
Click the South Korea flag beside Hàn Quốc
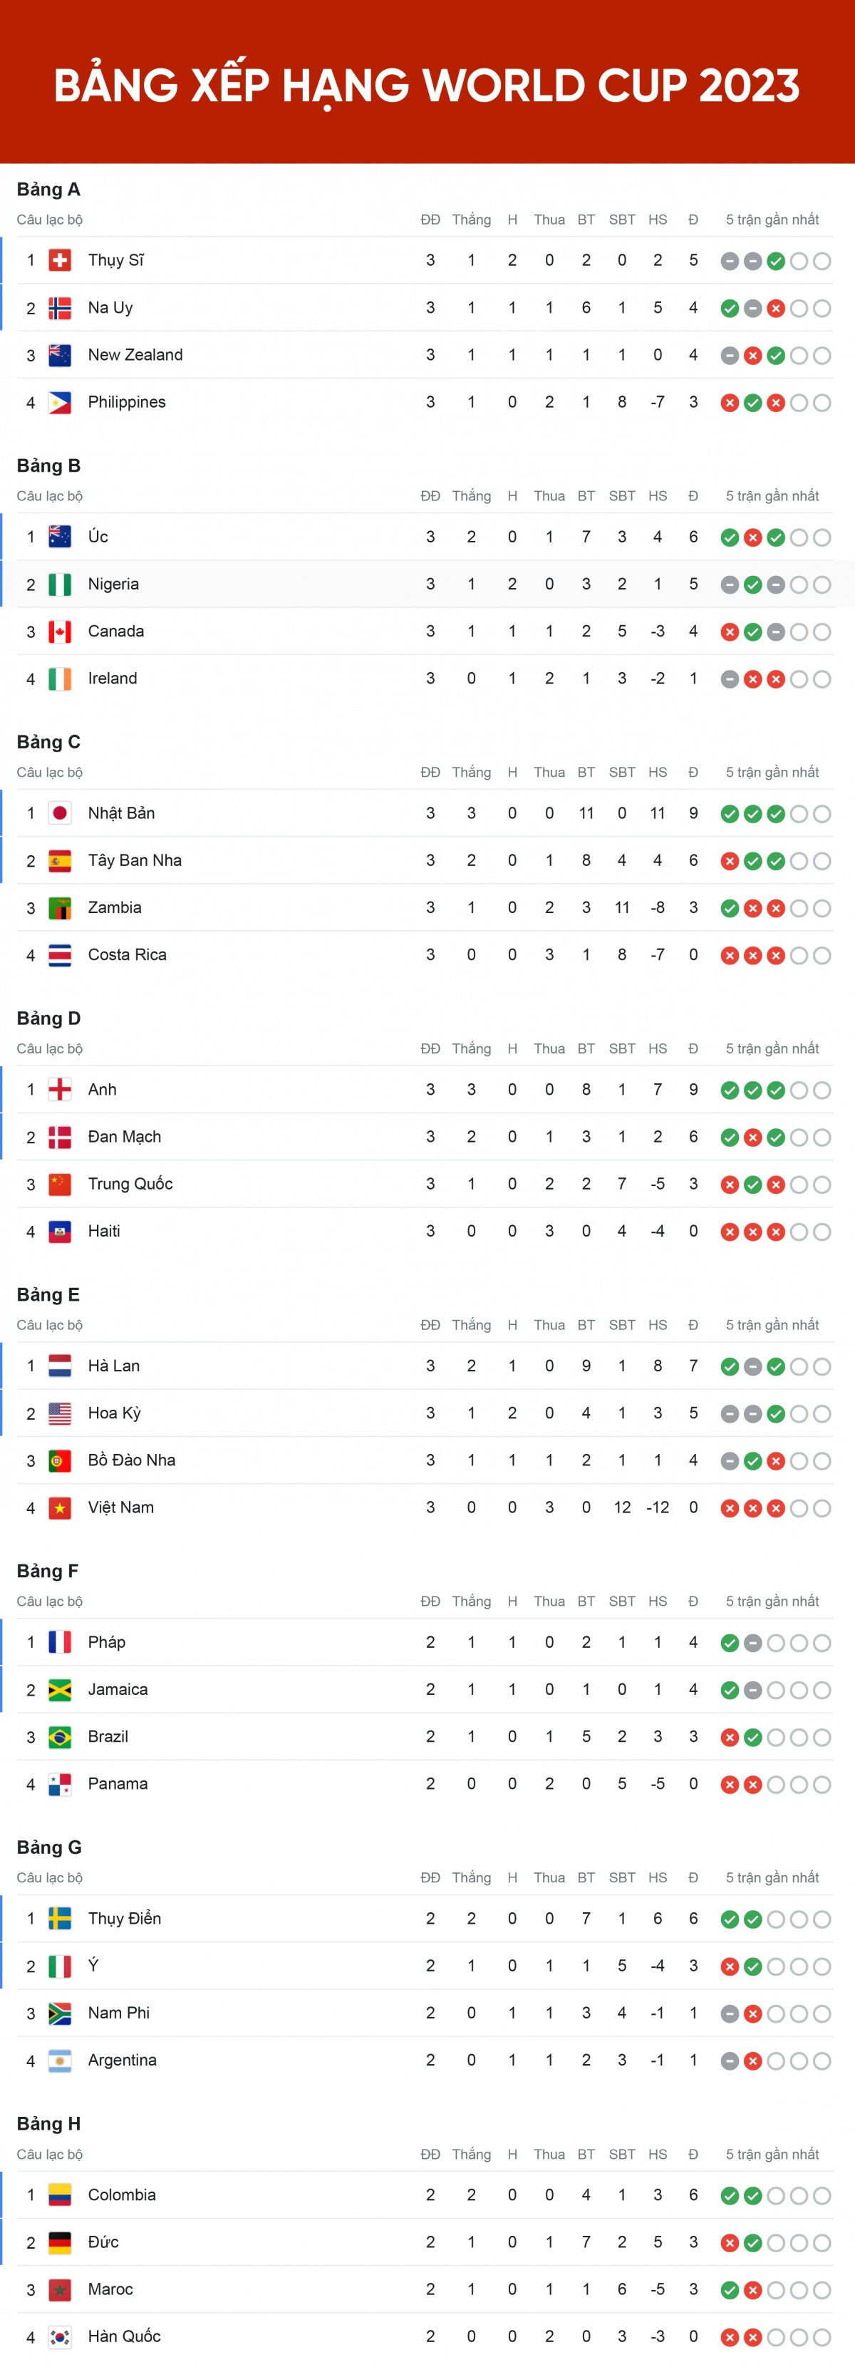click(x=60, y=2336)
